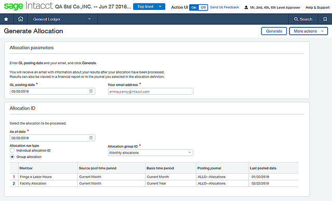Click the GL posting date field
The width and height of the screenshot is (332, 201).
pyautogui.click(x=52, y=91)
